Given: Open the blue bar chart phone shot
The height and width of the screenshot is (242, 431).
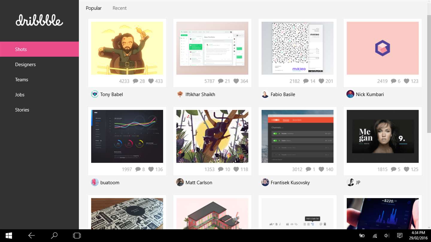Looking at the screenshot, I should [x=383, y=214].
